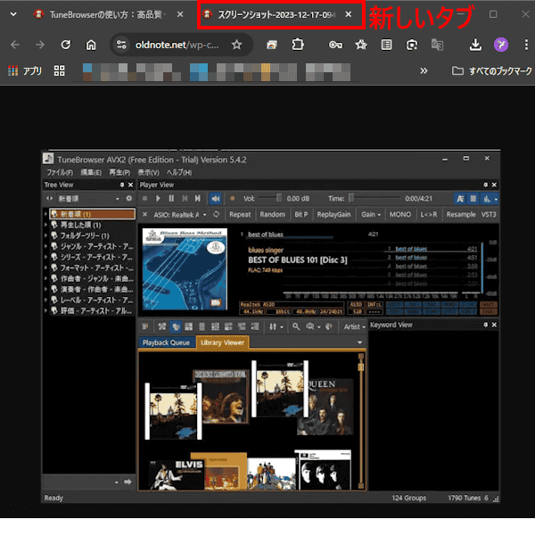Start playback with the Play button
The height and width of the screenshot is (536, 535).
(158, 199)
